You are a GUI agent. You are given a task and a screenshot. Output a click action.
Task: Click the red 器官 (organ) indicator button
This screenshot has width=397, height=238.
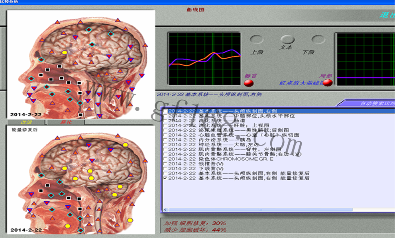(x=249, y=83)
